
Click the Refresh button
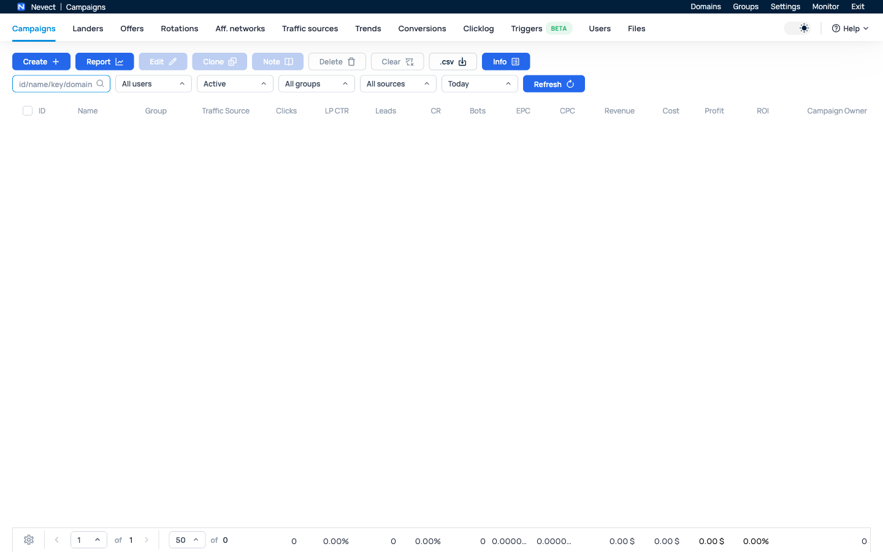554,84
